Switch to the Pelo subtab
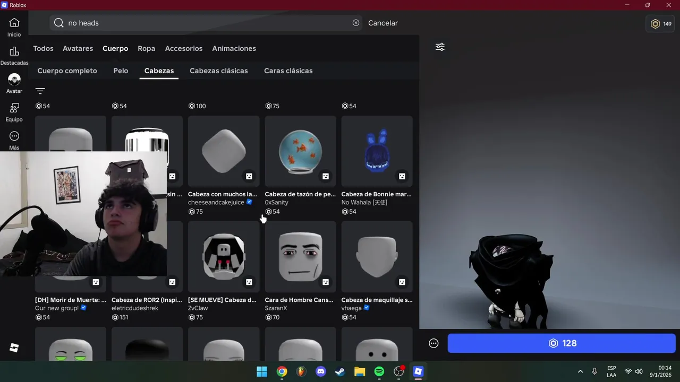 121,71
